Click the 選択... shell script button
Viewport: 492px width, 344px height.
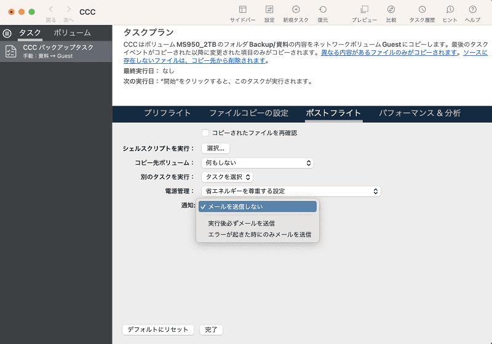216,148
